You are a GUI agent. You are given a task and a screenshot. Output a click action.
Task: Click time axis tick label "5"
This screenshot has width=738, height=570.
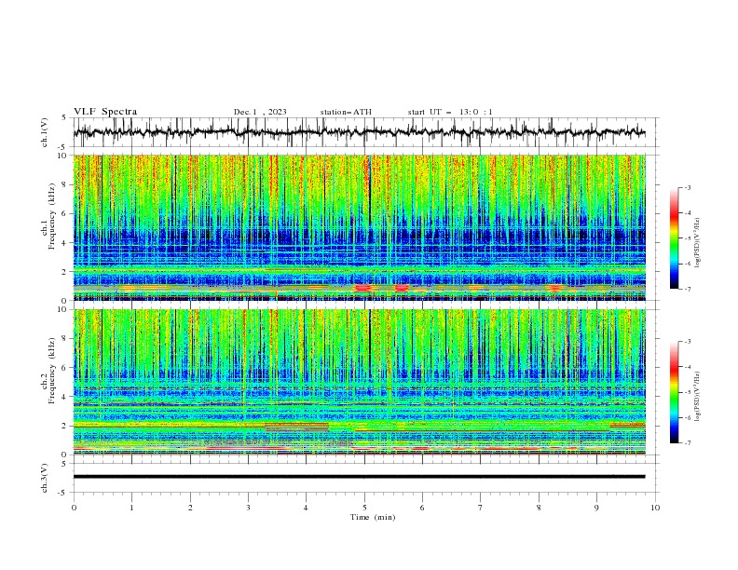(364, 508)
